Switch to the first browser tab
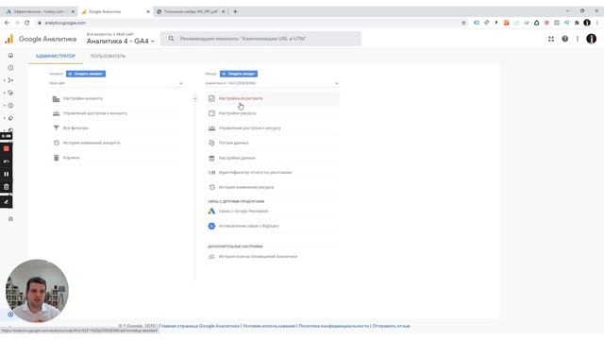Viewport: 604px width, 340px height. (x=39, y=11)
